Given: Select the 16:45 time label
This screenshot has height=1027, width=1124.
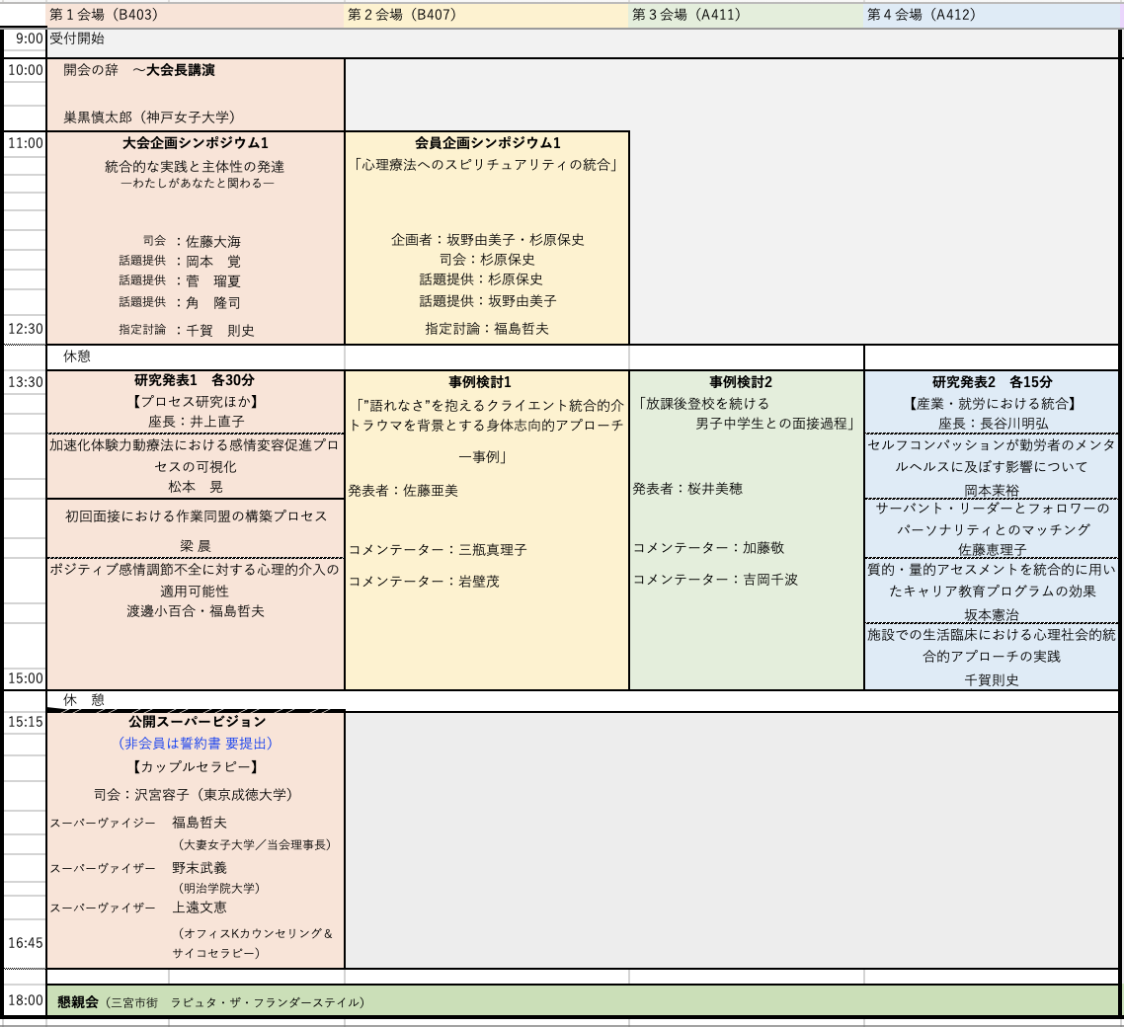Looking at the screenshot, I should tap(25, 943).
